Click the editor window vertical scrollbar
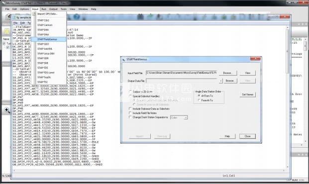309x184 pixels. [288, 96]
